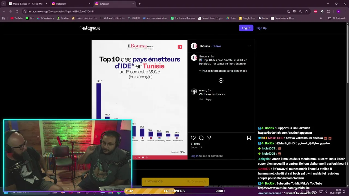Reload the page in Chrome
349x196 pixels.
(17, 11)
